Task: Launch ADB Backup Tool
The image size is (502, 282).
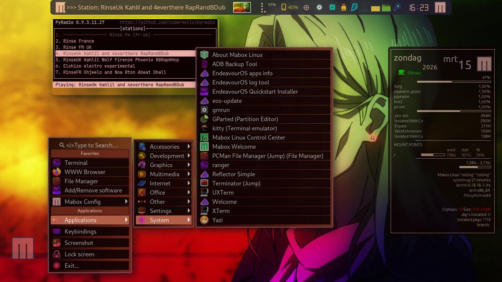Action: click(x=234, y=64)
